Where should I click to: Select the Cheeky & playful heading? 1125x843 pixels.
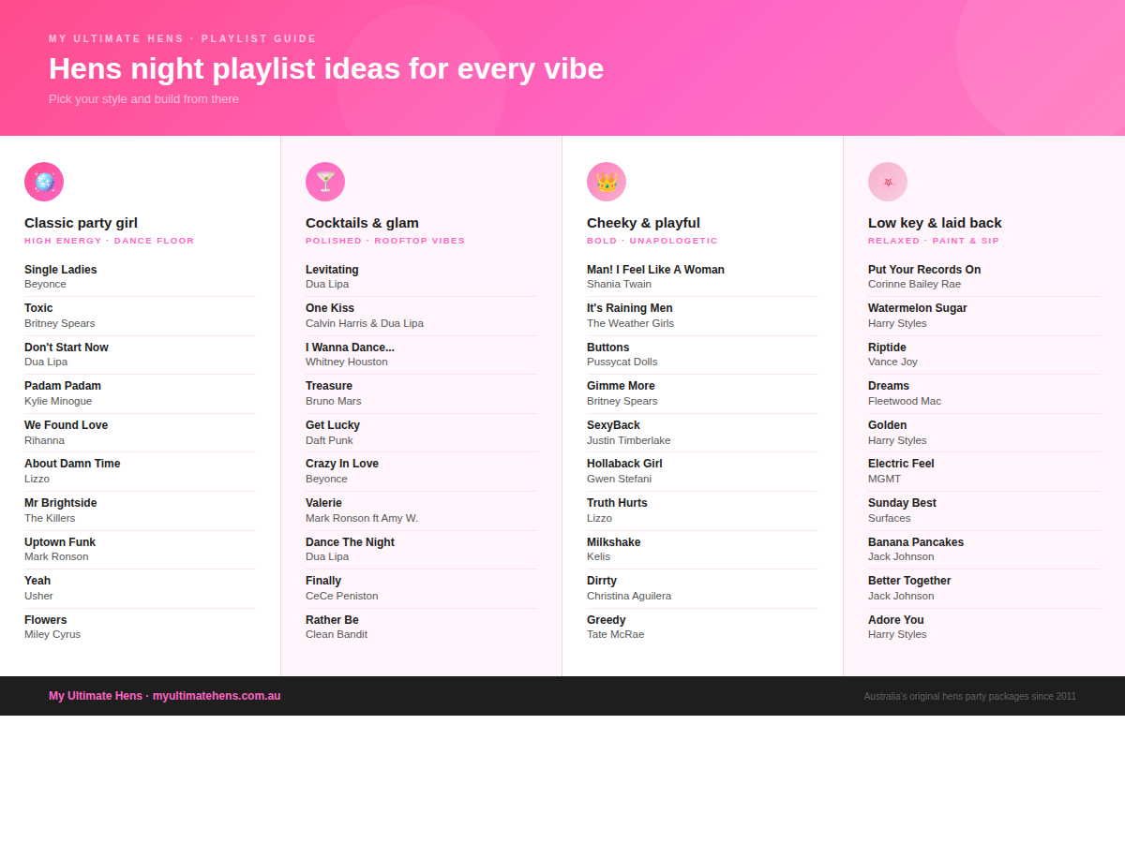coord(643,223)
